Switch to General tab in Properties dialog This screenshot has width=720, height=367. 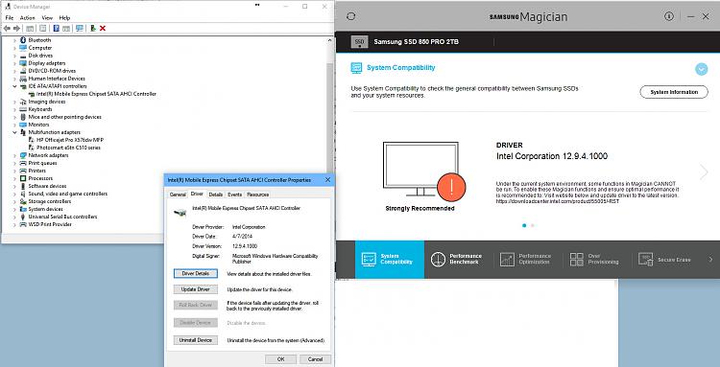pos(178,195)
